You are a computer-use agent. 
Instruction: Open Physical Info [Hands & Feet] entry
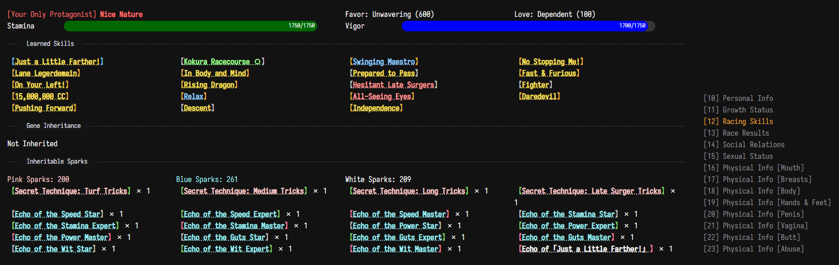point(767,203)
